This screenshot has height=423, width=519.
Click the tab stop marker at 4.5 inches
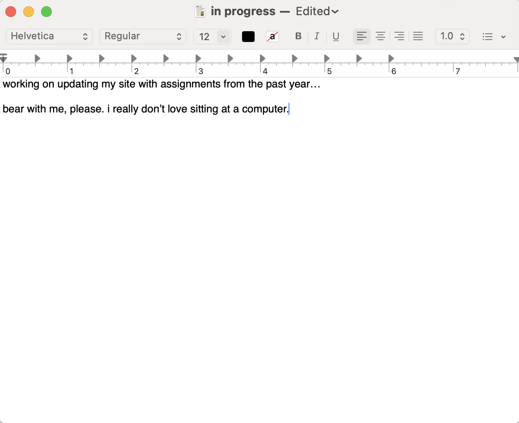tap(294, 58)
